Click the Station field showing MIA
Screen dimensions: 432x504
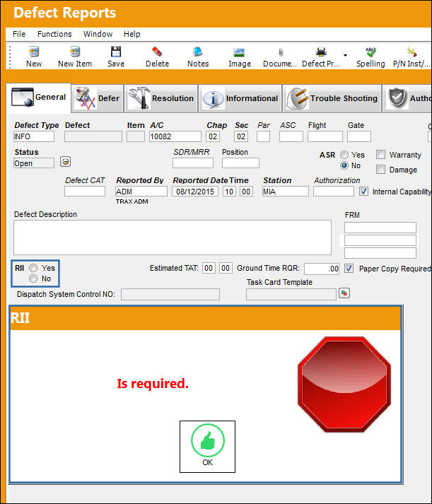(x=286, y=192)
